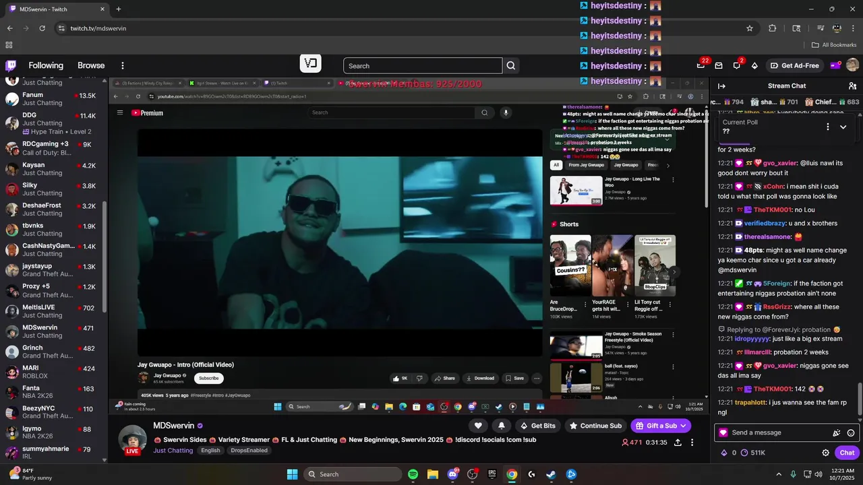Click the Just Chatting category link
This screenshot has width=863, height=485.
click(x=173, y=450)
